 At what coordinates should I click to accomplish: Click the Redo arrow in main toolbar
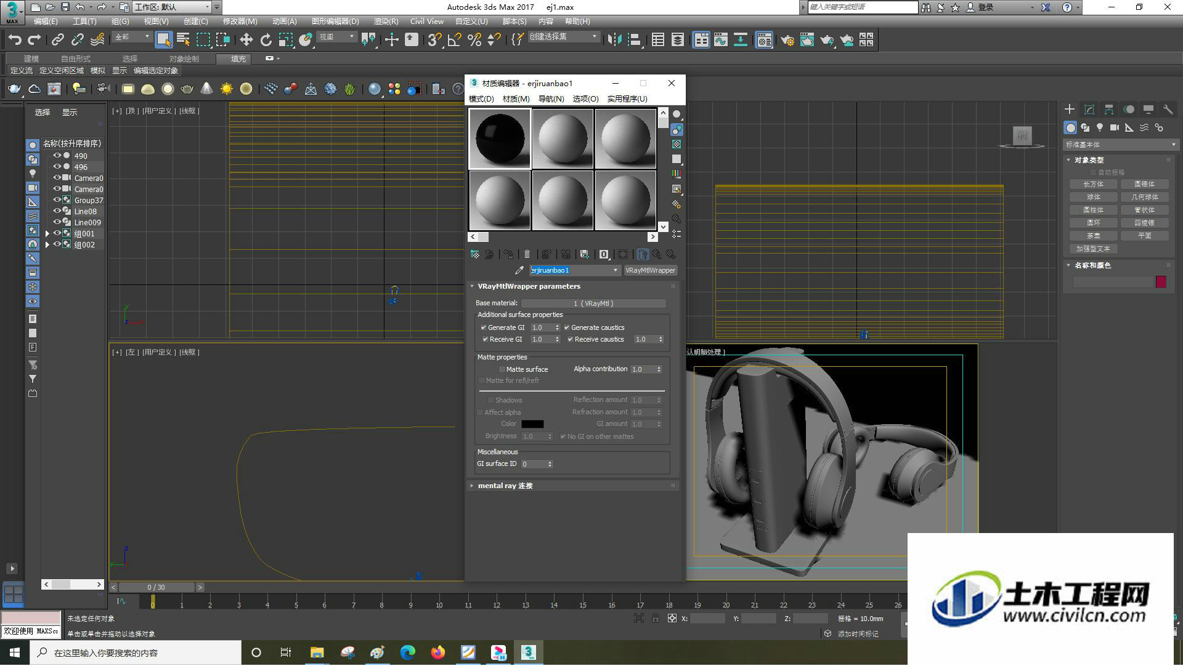35,40
